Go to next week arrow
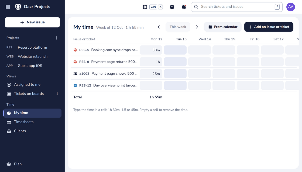Viewport: 302px width, 172px height. (197, 27)
